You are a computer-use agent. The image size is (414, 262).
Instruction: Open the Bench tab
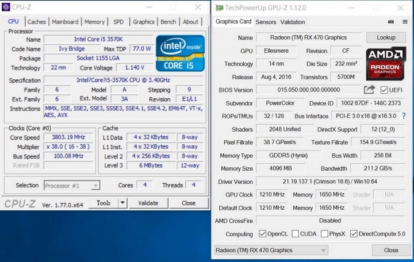(168, 22)
